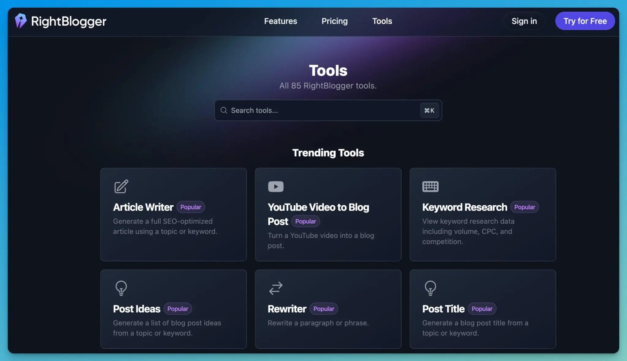Viewport: 627px width, 361px height.
Task: Select the YouTube Video to Blog Post icon
Action: point(275,186)
